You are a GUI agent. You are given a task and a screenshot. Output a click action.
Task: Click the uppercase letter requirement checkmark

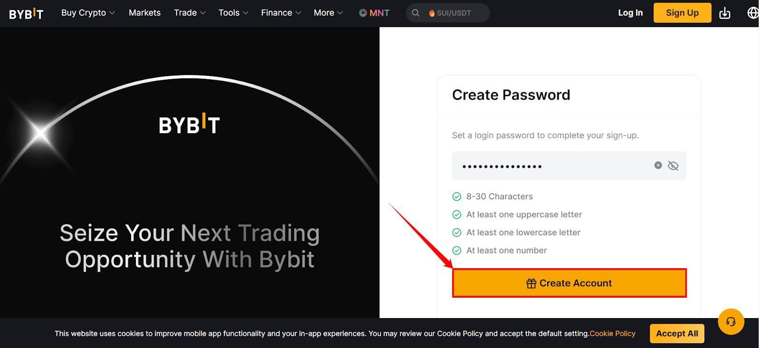tap(456, 215)
